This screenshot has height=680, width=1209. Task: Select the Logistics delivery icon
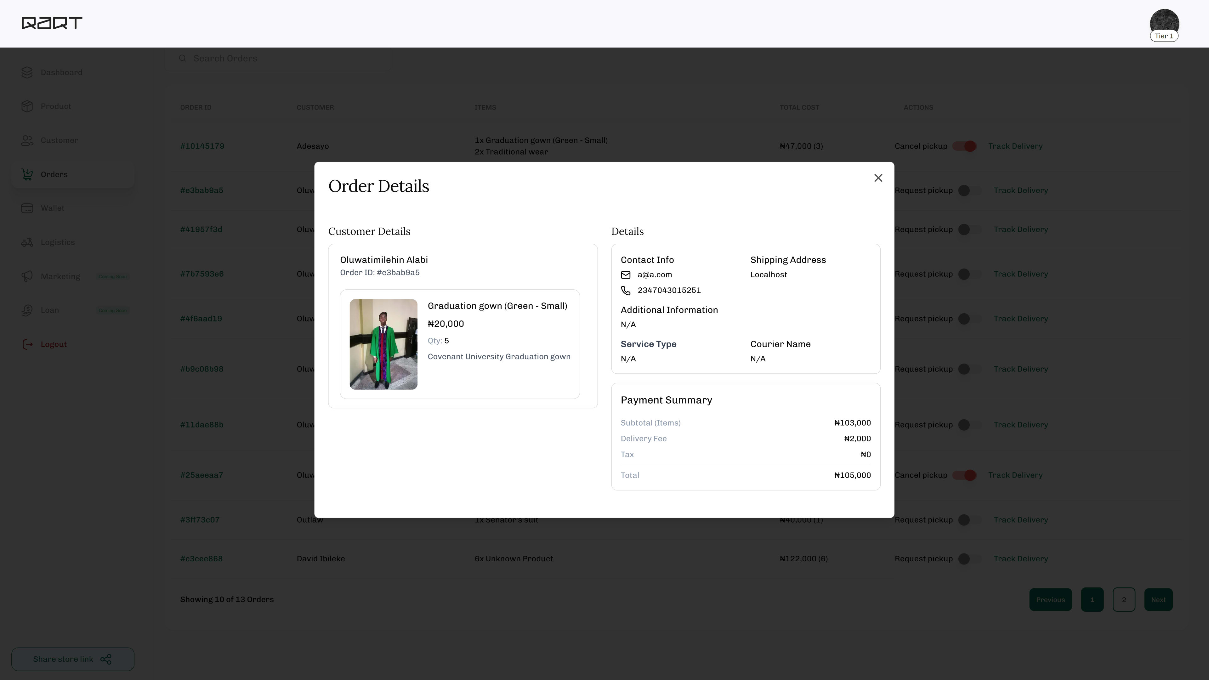pyautogui.click(x=27, y=242)
